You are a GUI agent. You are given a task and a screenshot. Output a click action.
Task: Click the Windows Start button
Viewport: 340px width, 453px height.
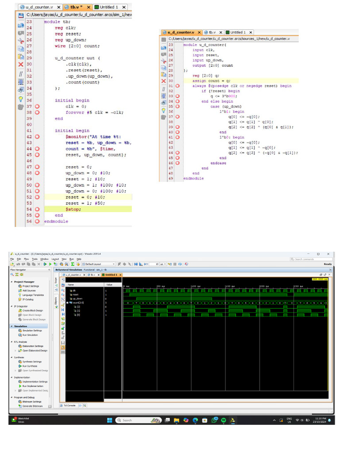110,420
